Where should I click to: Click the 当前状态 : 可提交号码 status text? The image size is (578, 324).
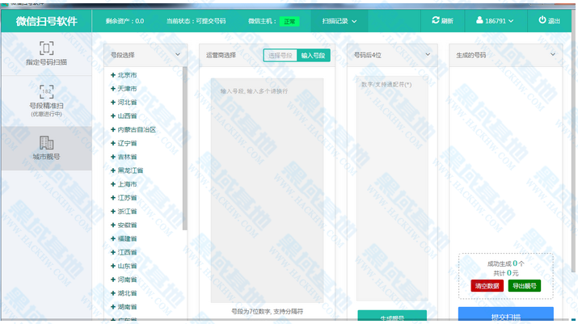pyautogui.click(x=196, y=21)
